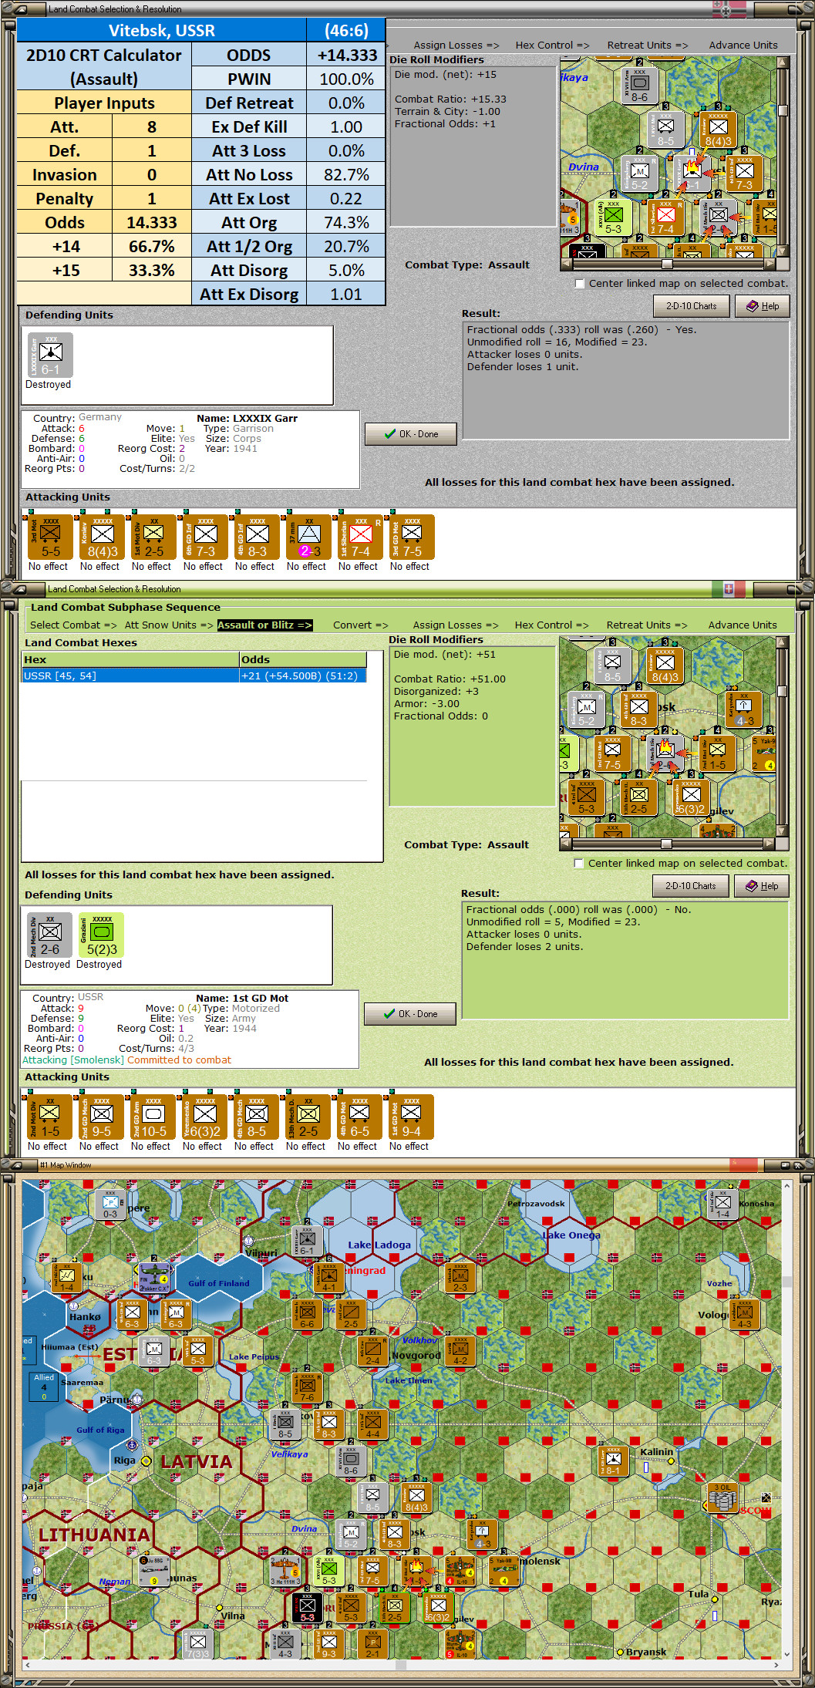Select the green Graziani 5(2)3 defending unit

point(101,935)
